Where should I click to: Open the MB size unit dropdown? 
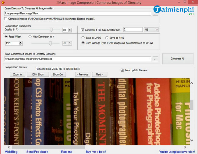(151, 30)
